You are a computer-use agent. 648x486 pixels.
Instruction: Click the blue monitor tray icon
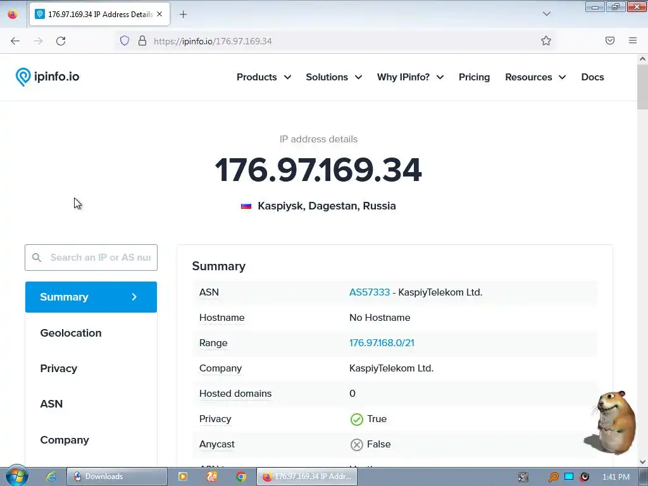tap(569, 477)
